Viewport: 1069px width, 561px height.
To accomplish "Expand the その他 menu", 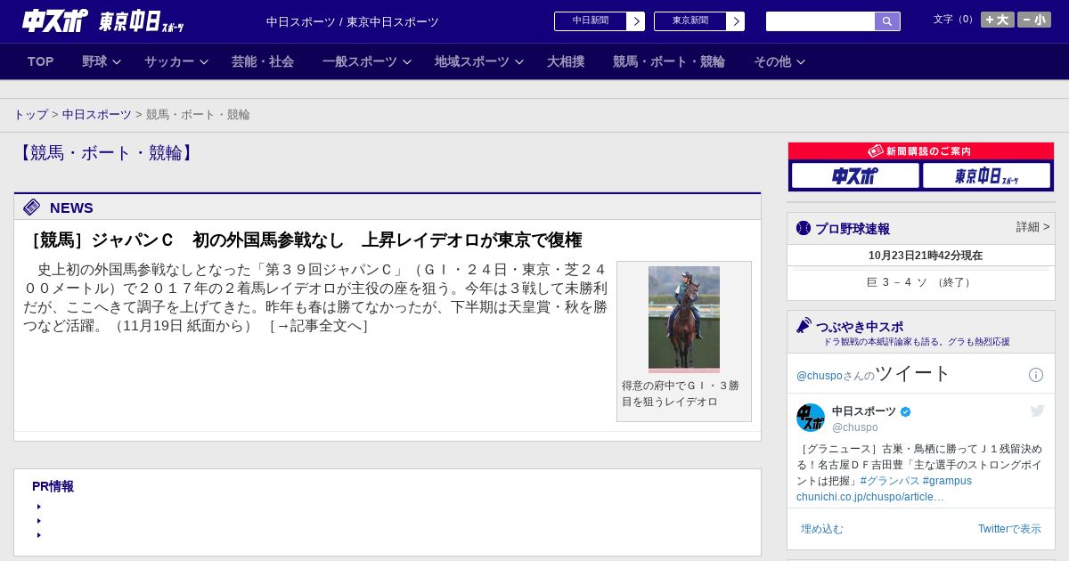I will click(779, 61).
